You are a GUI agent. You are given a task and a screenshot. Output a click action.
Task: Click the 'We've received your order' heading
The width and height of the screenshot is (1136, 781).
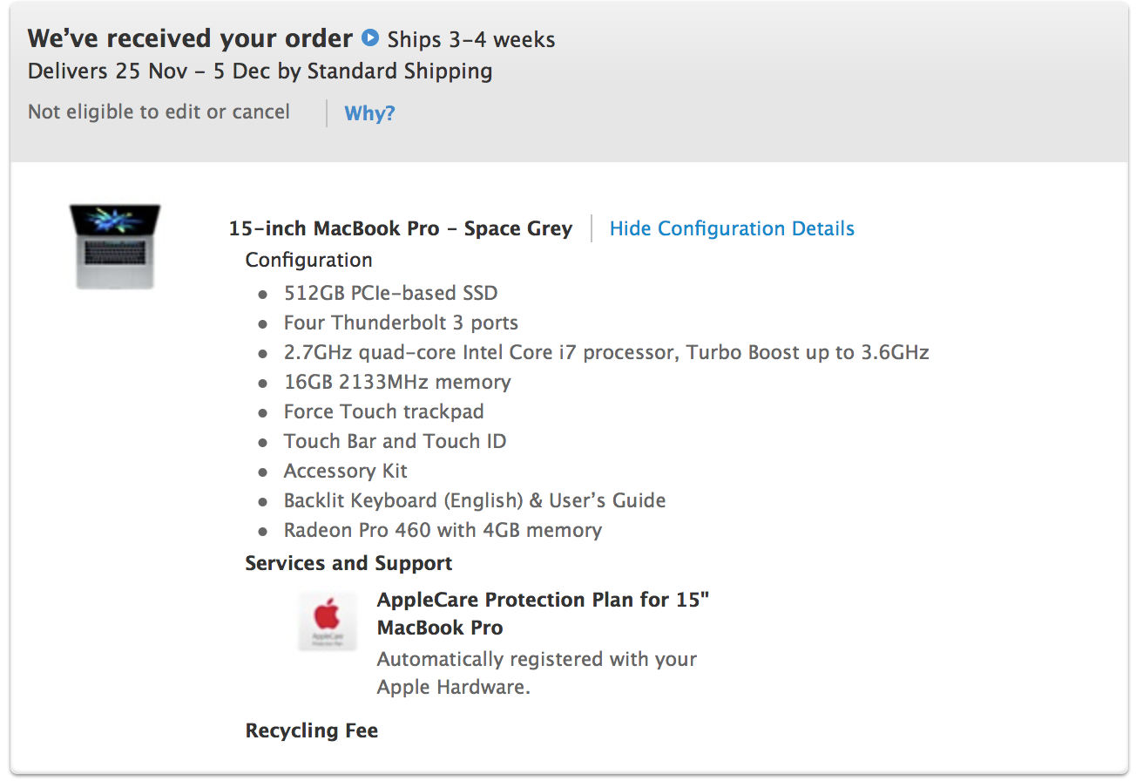(x=190, y=38)
